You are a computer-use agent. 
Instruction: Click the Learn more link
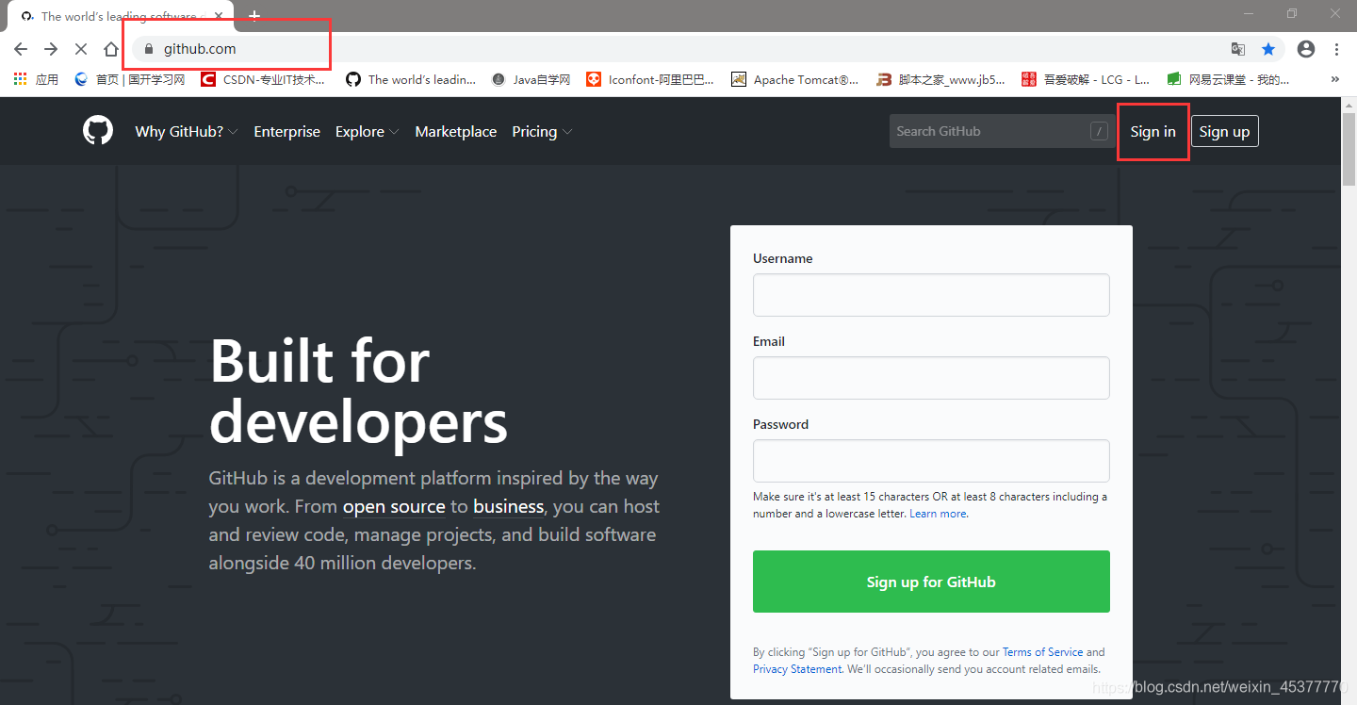(938, 514)
